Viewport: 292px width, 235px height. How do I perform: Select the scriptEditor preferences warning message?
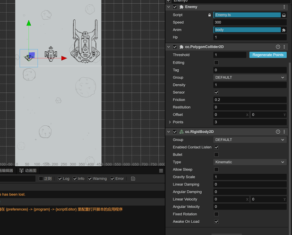point(82,210)
